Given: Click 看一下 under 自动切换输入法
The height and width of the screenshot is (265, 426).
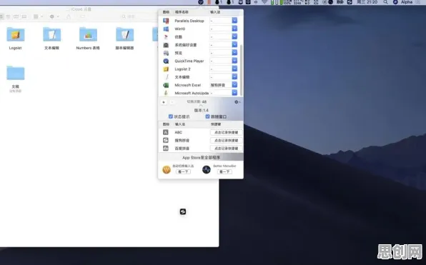Looking at the screenshot, I should [184, 171].
